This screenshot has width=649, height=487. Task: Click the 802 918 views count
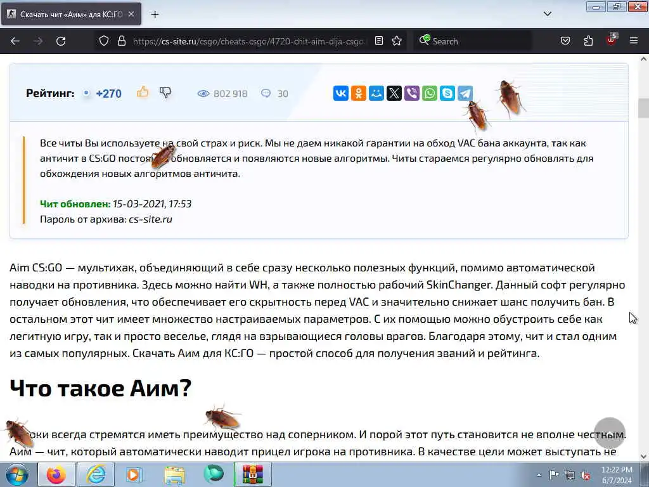pos(230,94)
